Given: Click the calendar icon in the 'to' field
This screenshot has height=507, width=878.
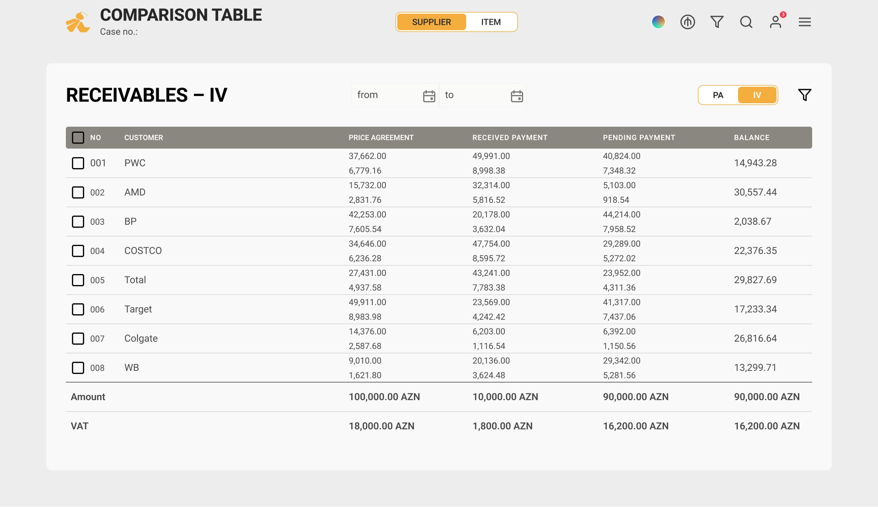Looking at the screenshot, I should coord(517,96).
